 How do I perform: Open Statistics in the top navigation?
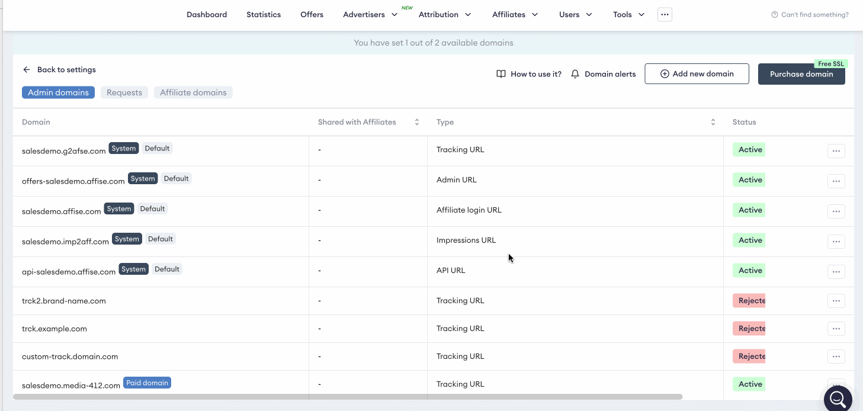pos(264,15)
